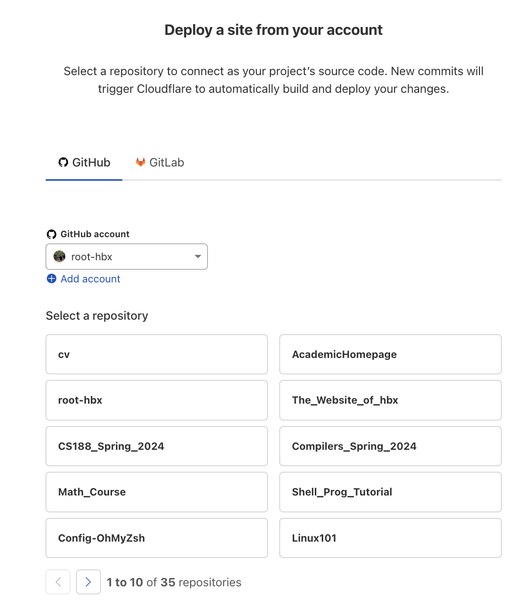Pick The_Website_of_hbx repository
Viewport: 505px width, 605px height.
coord(390,400)
